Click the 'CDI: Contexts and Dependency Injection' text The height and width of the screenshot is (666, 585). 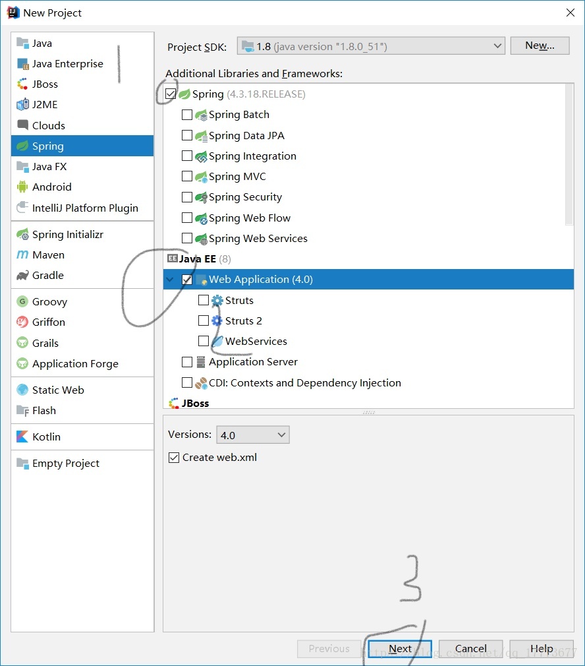305,382
